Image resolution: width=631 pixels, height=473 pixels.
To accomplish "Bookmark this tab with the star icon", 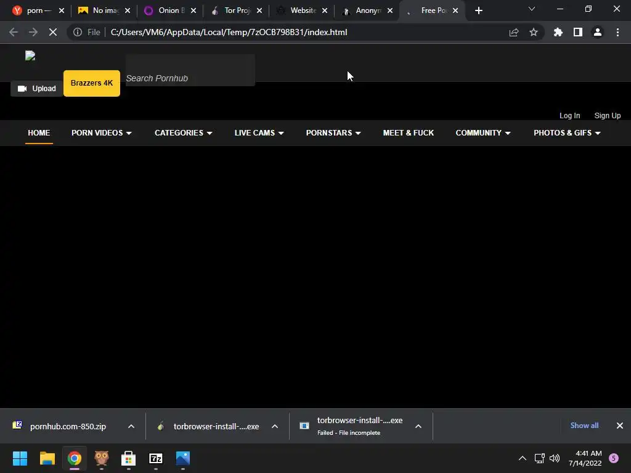I will tap(534, 32).
